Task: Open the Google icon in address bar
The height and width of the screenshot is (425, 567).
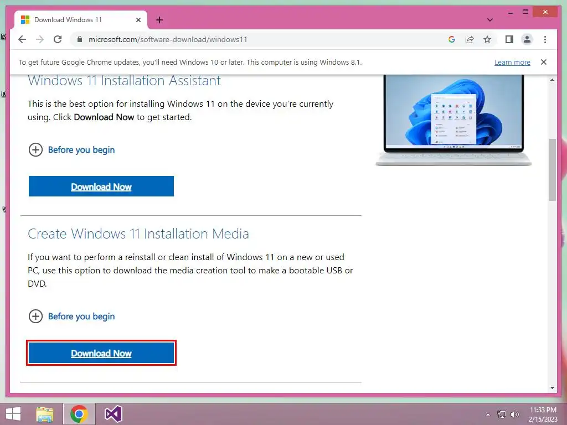Action: [x=452, y=39]
